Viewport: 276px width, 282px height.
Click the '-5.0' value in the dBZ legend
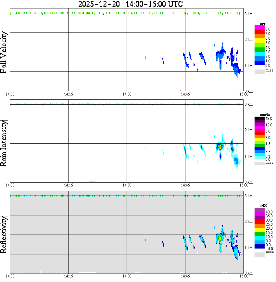click(x=269, y=249)
